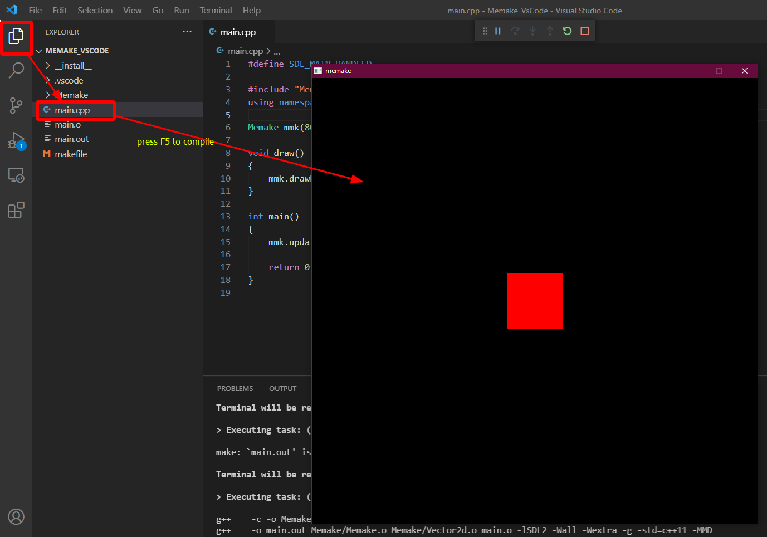This screenshot has width=767, height=537.
Task: Expand the .vscode folder
Action: pos(118,80)
